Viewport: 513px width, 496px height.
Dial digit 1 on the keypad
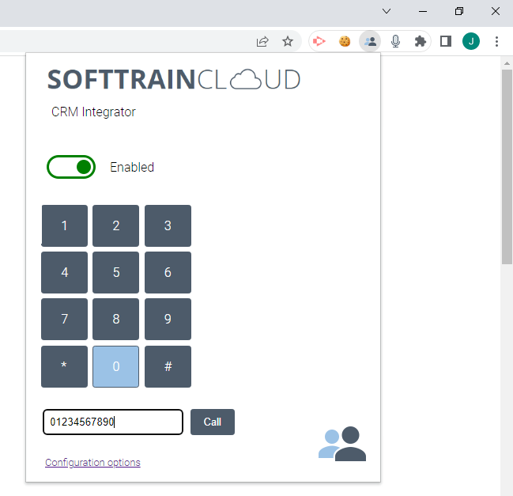tap(65, 226)
